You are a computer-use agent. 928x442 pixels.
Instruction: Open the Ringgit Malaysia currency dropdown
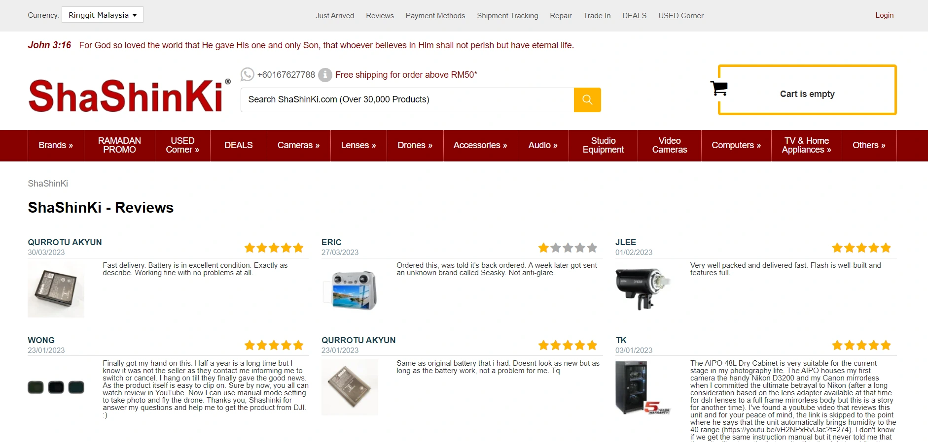[x=103, y=15]
